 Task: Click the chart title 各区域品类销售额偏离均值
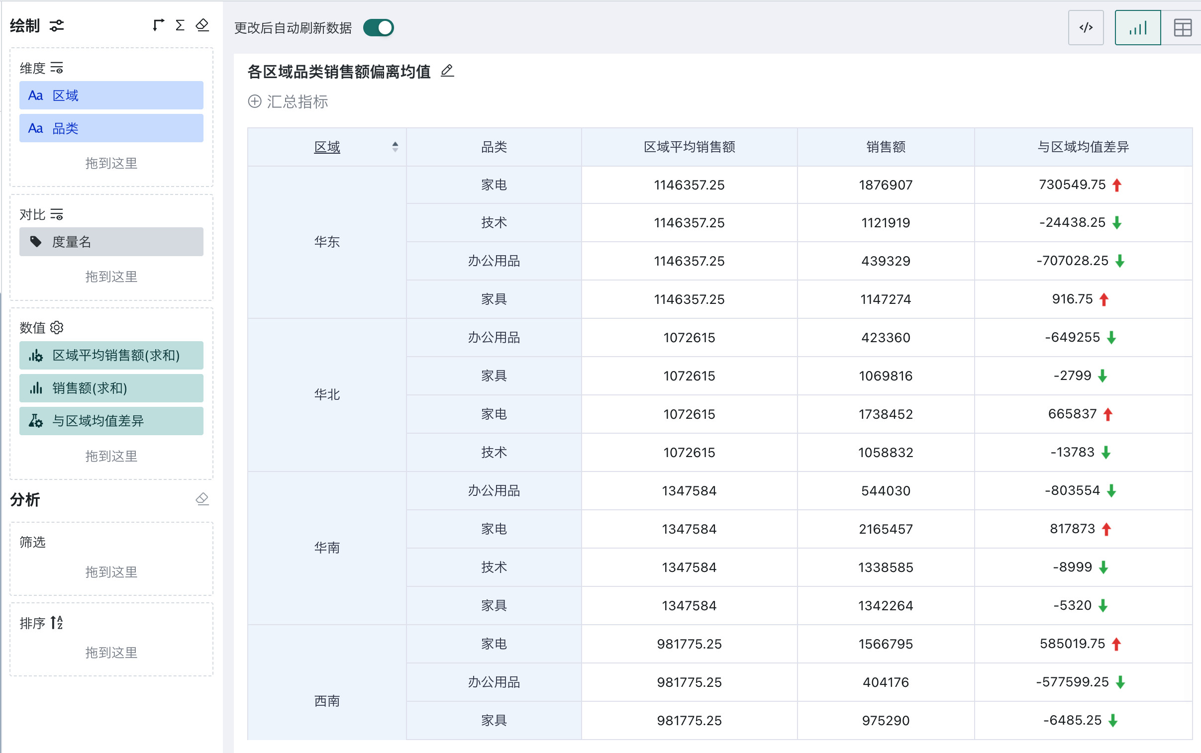pos(339,72)
